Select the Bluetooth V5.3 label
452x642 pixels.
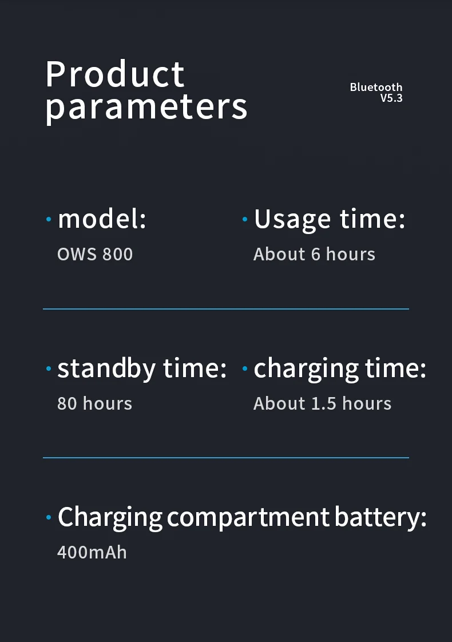pos(376,93)
